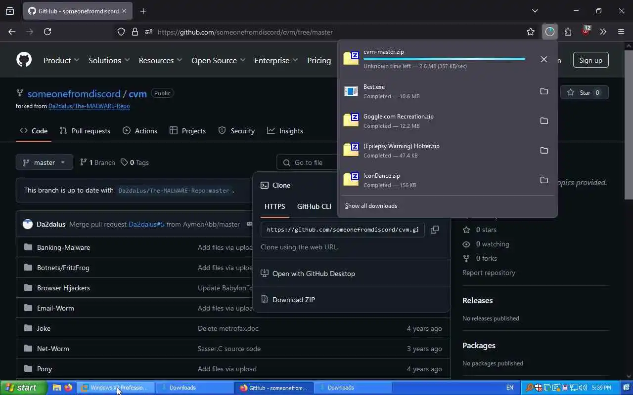This screenshot has height=395, width=633.
Task: Open the Browser Hijackers folder
Action: coord(63,288)
